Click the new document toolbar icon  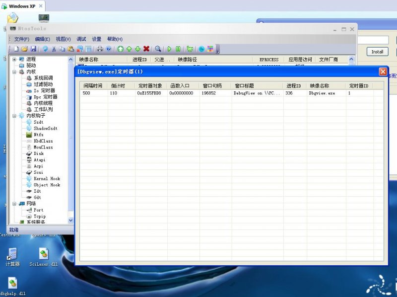(16, 49)
